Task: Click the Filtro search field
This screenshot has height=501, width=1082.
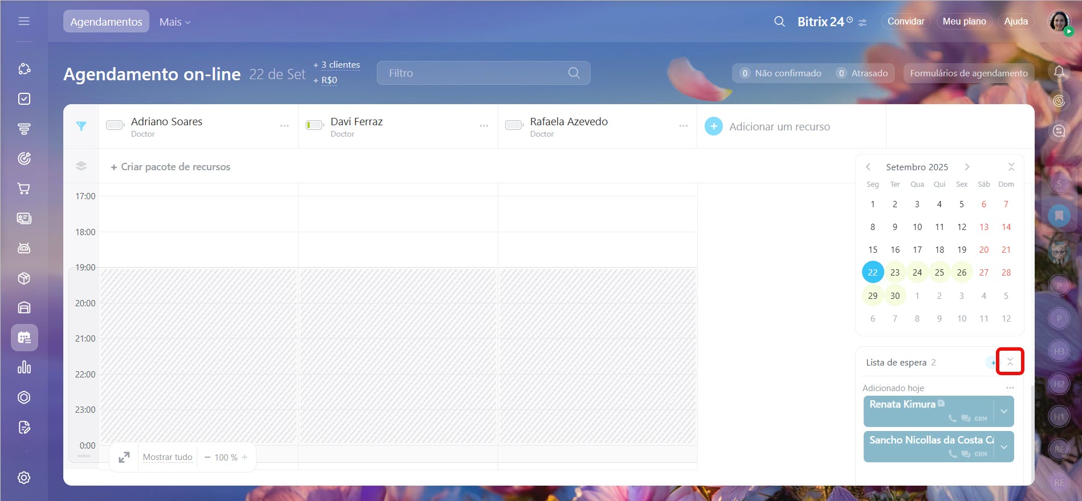Action: pos(476,73)
